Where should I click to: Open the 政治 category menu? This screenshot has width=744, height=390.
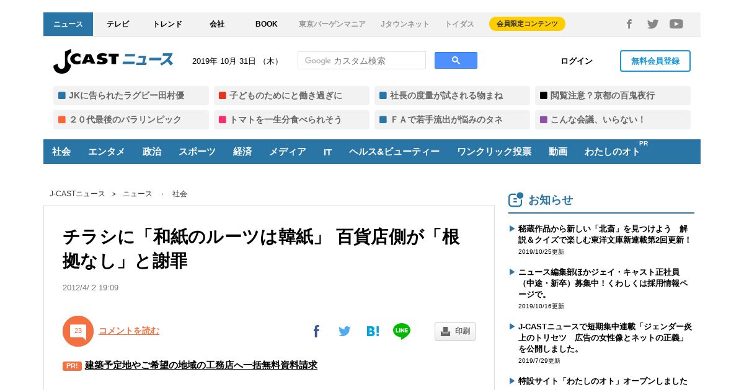(x=152, y=152)
